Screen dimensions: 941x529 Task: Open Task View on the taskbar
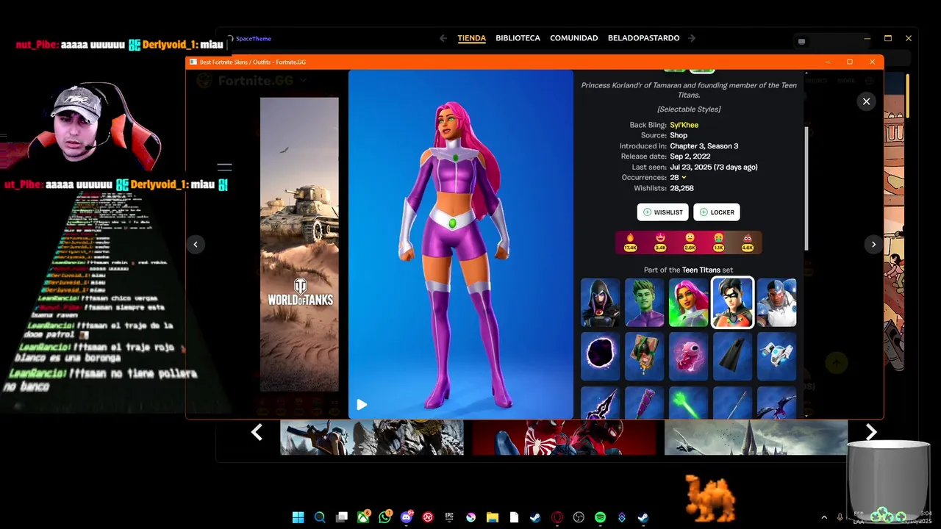(342, 517)
